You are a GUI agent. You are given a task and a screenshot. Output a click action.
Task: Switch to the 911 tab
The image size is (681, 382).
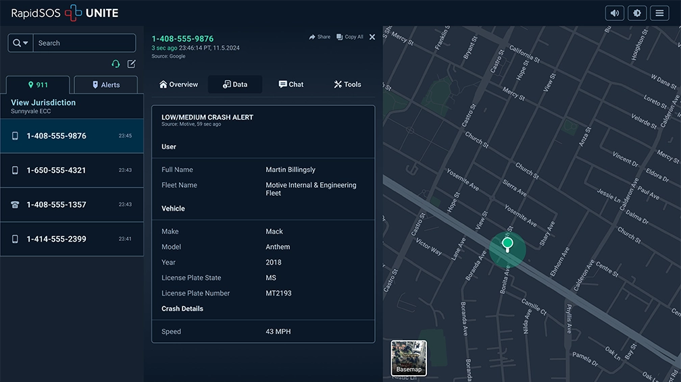(x=38, y=84)
